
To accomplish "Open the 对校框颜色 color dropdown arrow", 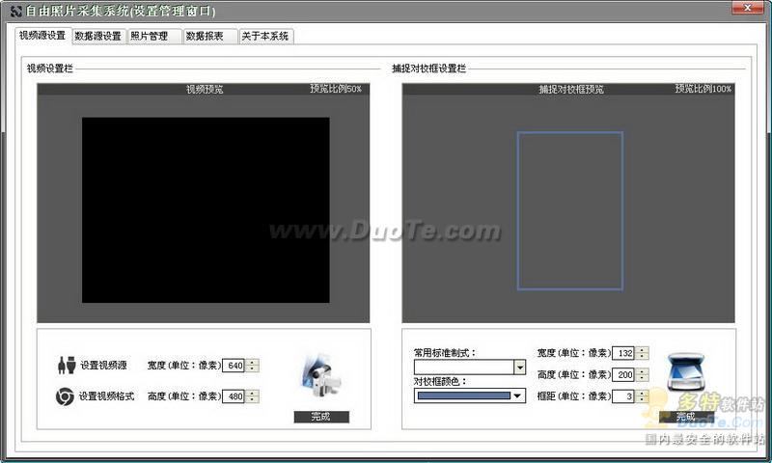I will [517, 395].
